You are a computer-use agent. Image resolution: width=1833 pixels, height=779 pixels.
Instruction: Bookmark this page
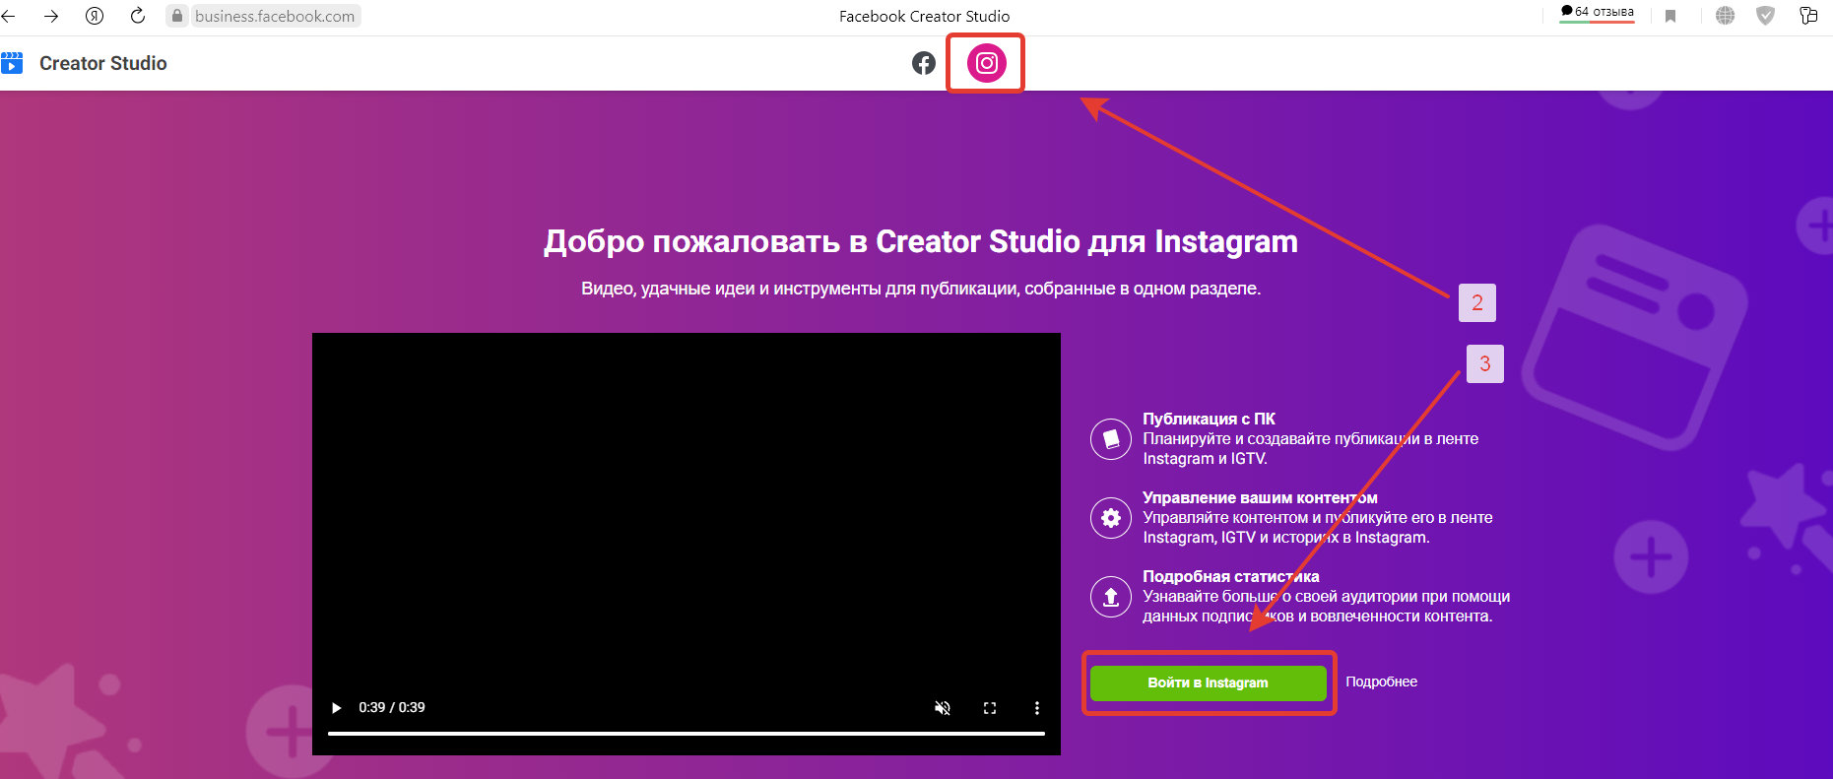tap(1670, 16)
